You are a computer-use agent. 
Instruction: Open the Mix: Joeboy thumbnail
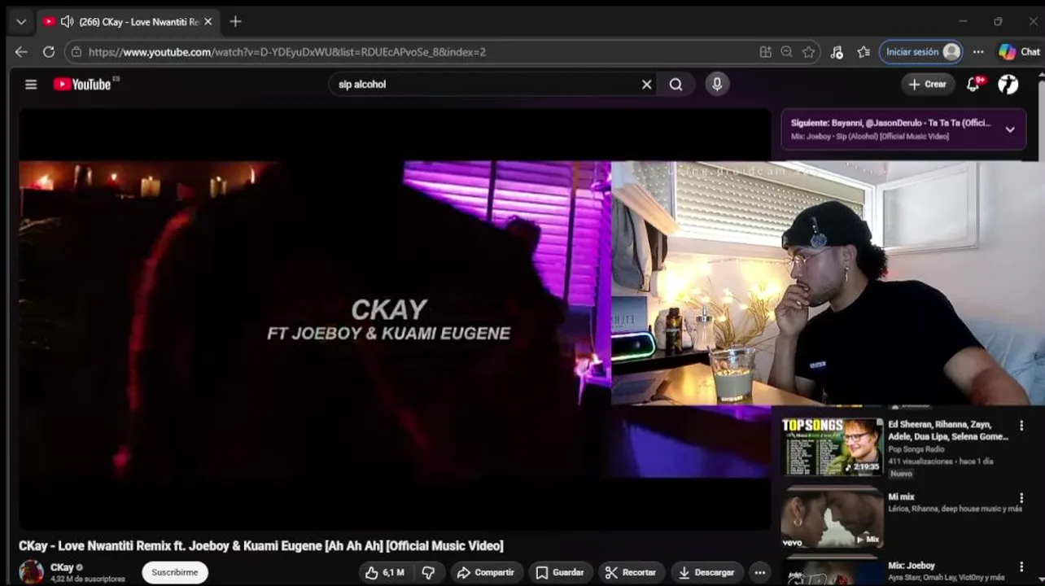pos(832,572)
